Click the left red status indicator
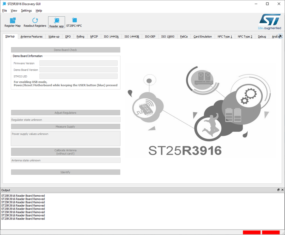Viewport: 285px width, 235px height. (252, 232)
